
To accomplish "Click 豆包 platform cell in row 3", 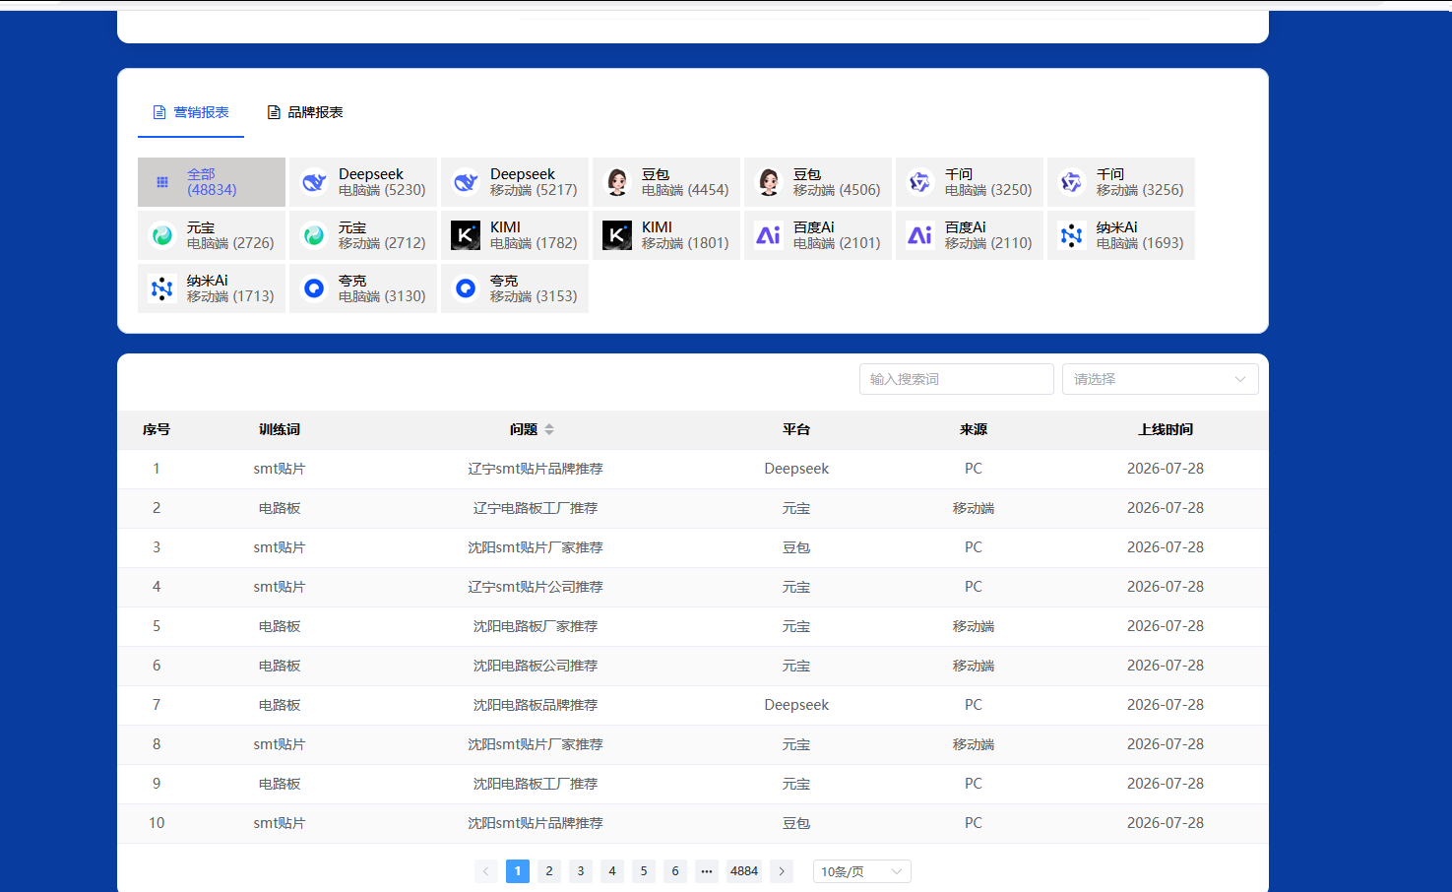I will coord(796,547).
